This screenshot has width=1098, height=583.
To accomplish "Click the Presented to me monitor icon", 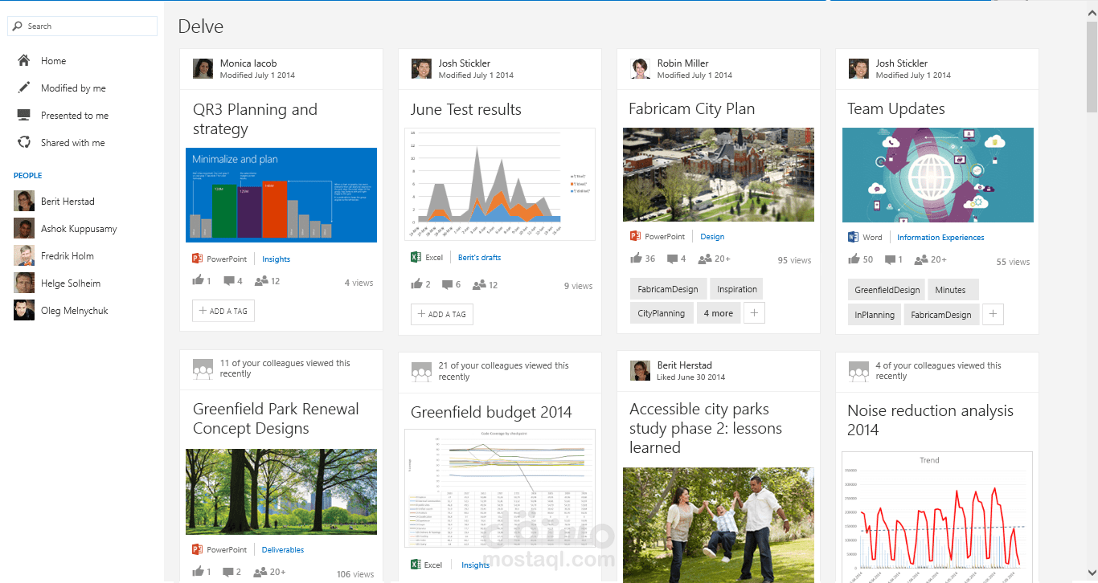I will [x=24, y=116].
